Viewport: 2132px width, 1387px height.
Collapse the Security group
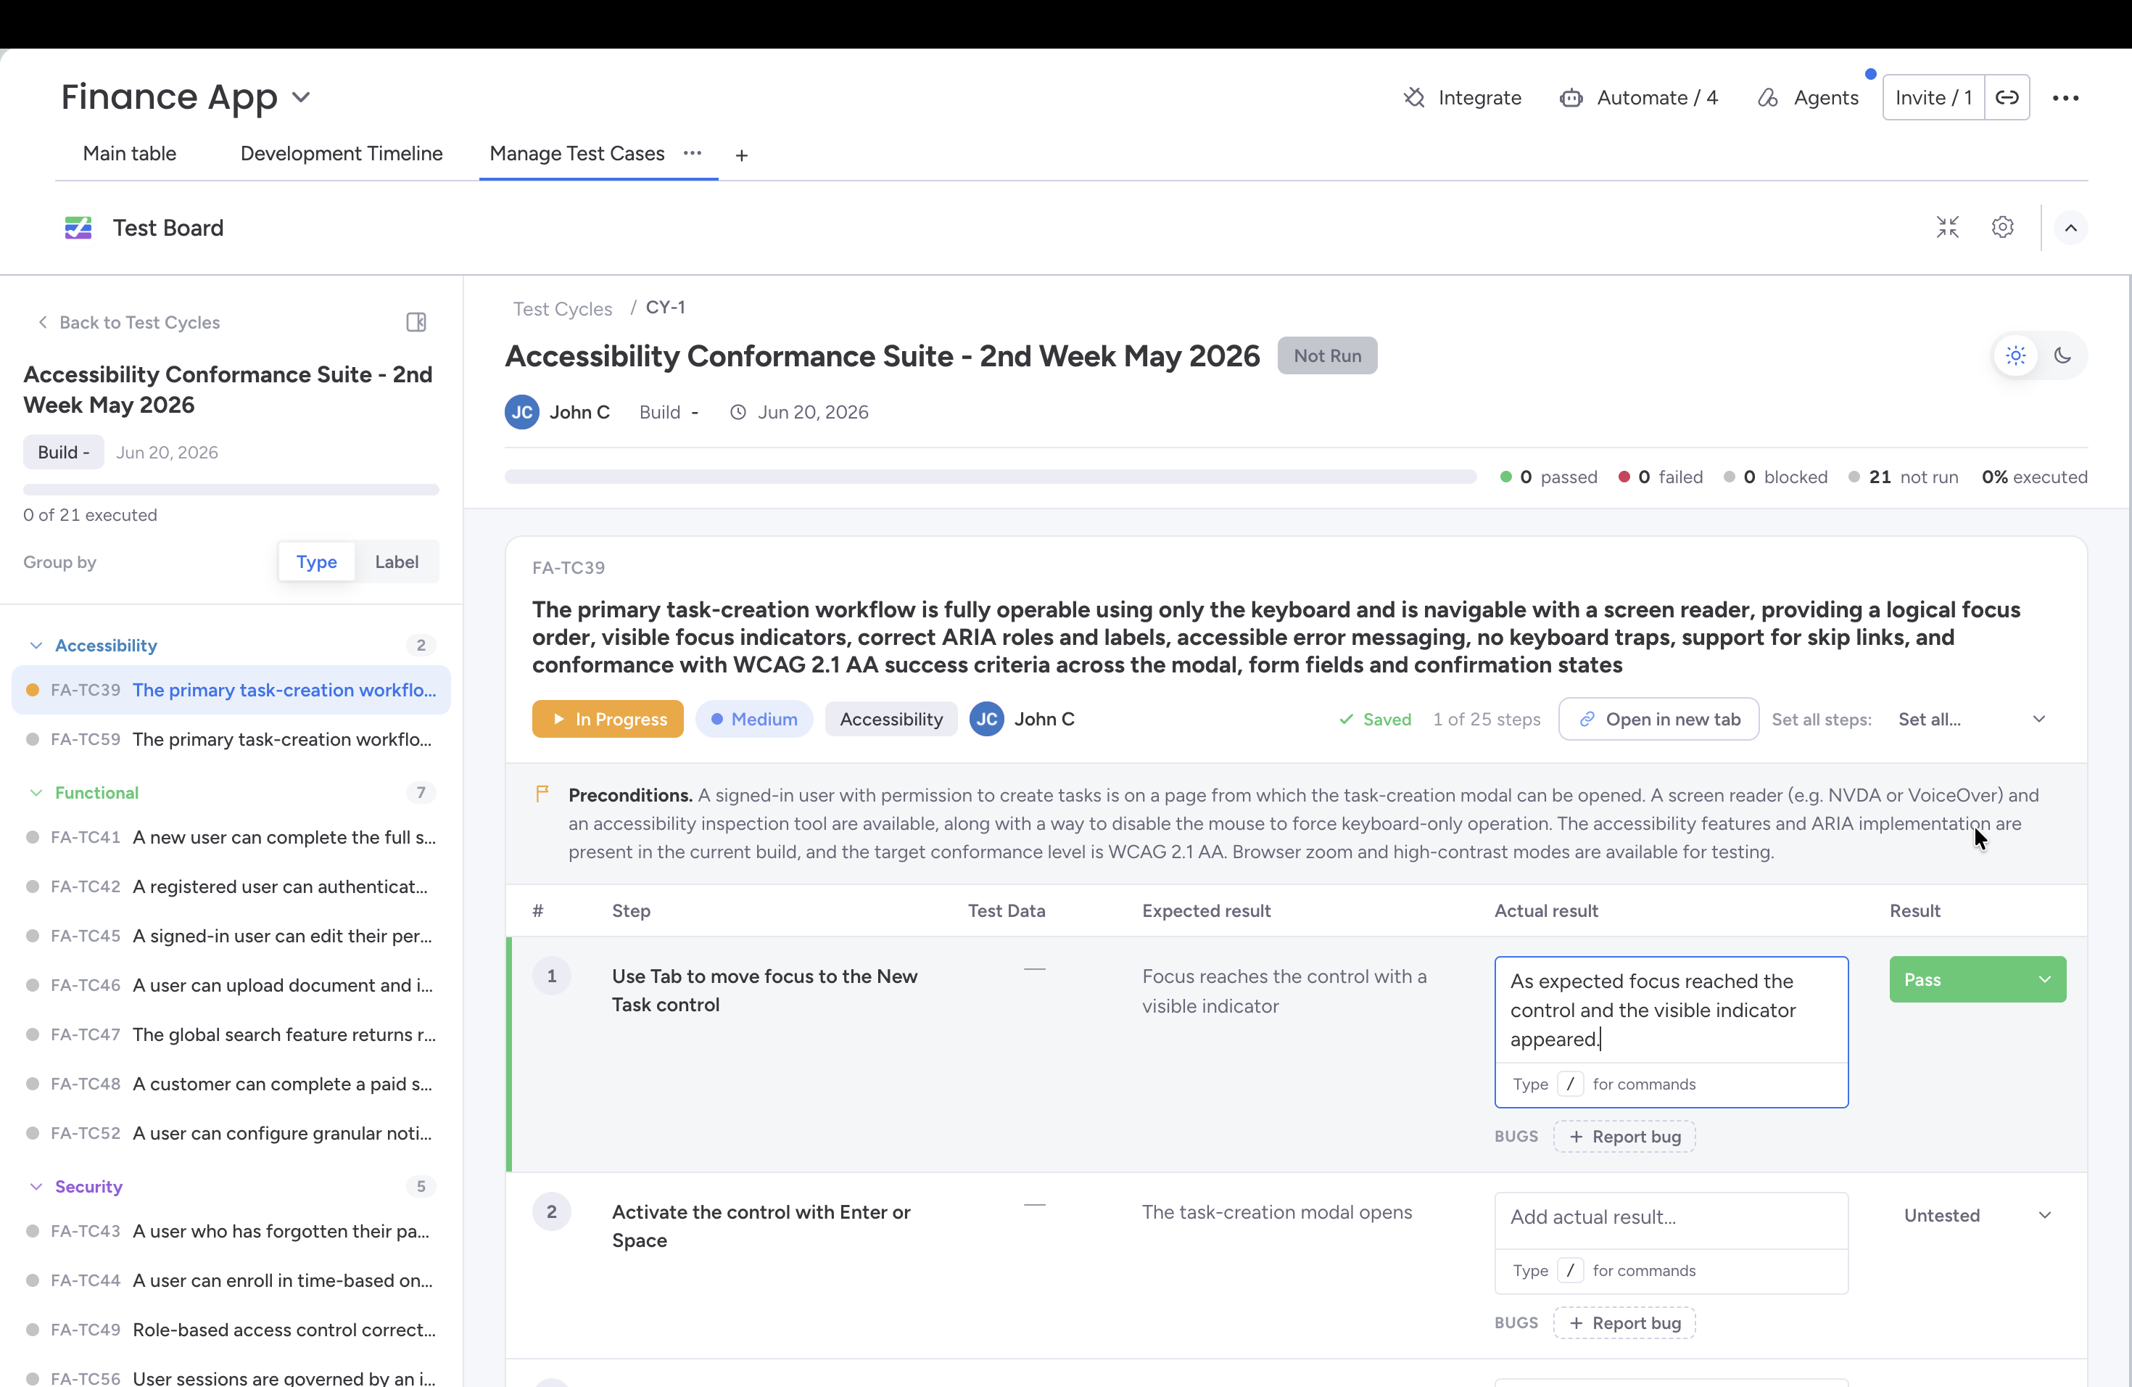pyautogui.click(x=36, y=1186)
